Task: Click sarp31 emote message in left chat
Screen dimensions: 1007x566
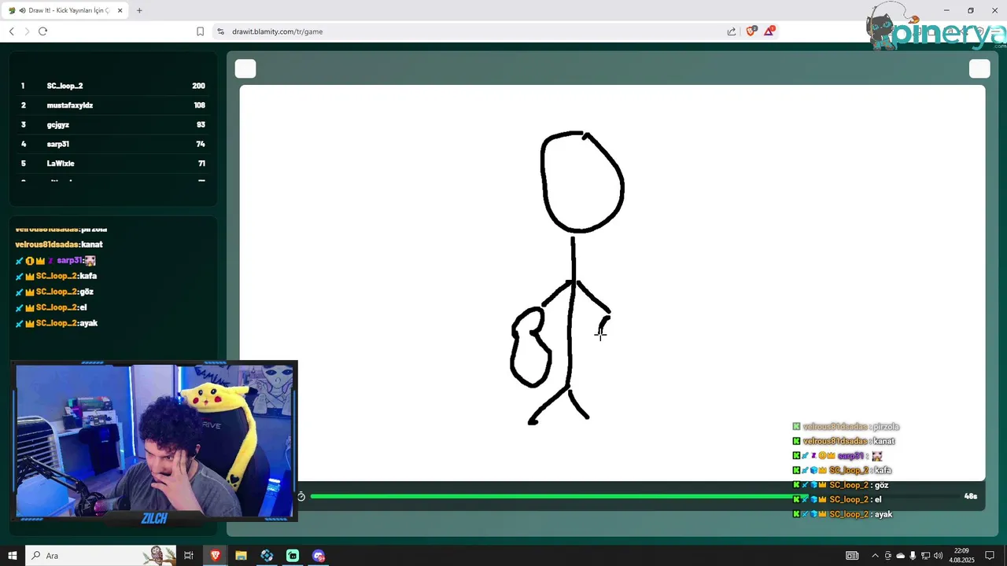Action: tap(55, 260)
